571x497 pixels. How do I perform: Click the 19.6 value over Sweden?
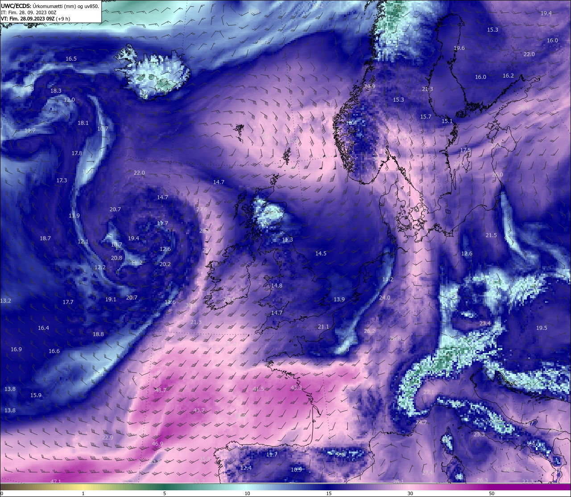459,48
